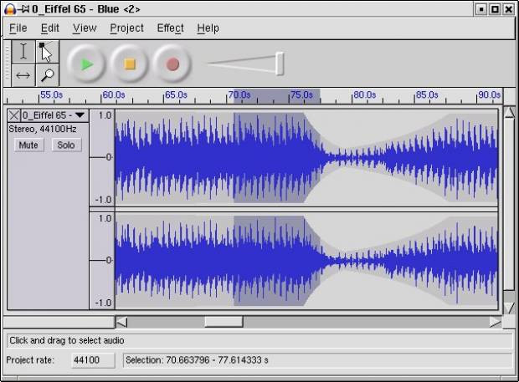Open the View menu
This screenshot has height=382, width=519.
click(85, 28)
